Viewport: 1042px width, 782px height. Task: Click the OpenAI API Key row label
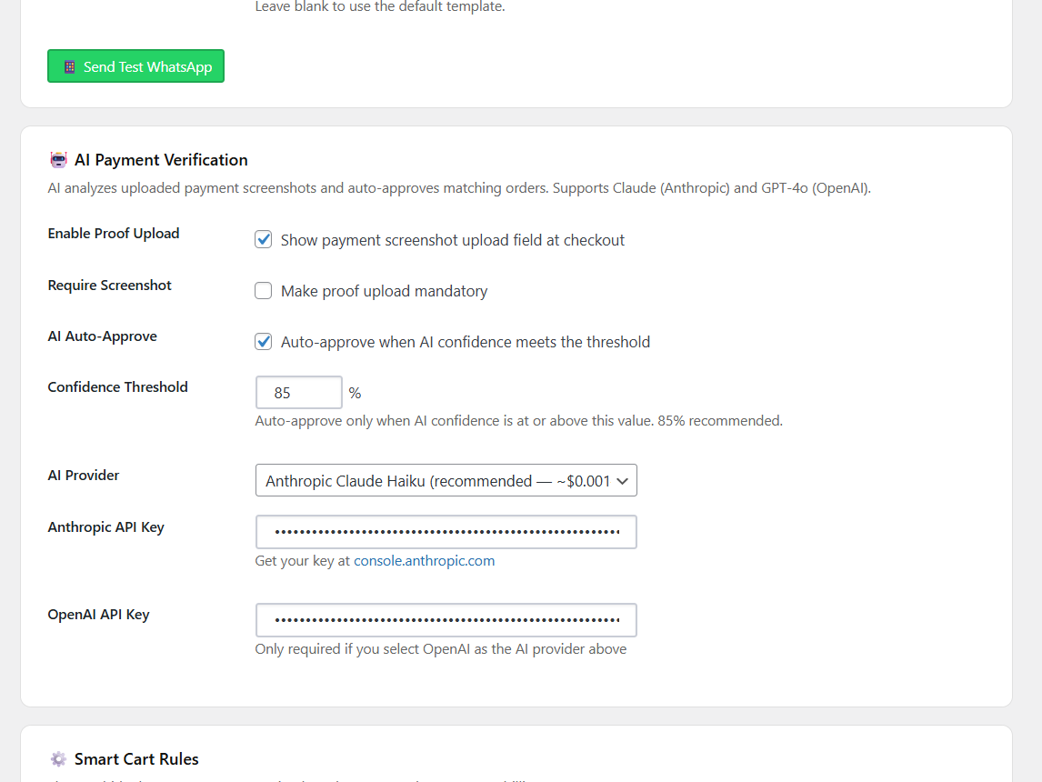98,615
